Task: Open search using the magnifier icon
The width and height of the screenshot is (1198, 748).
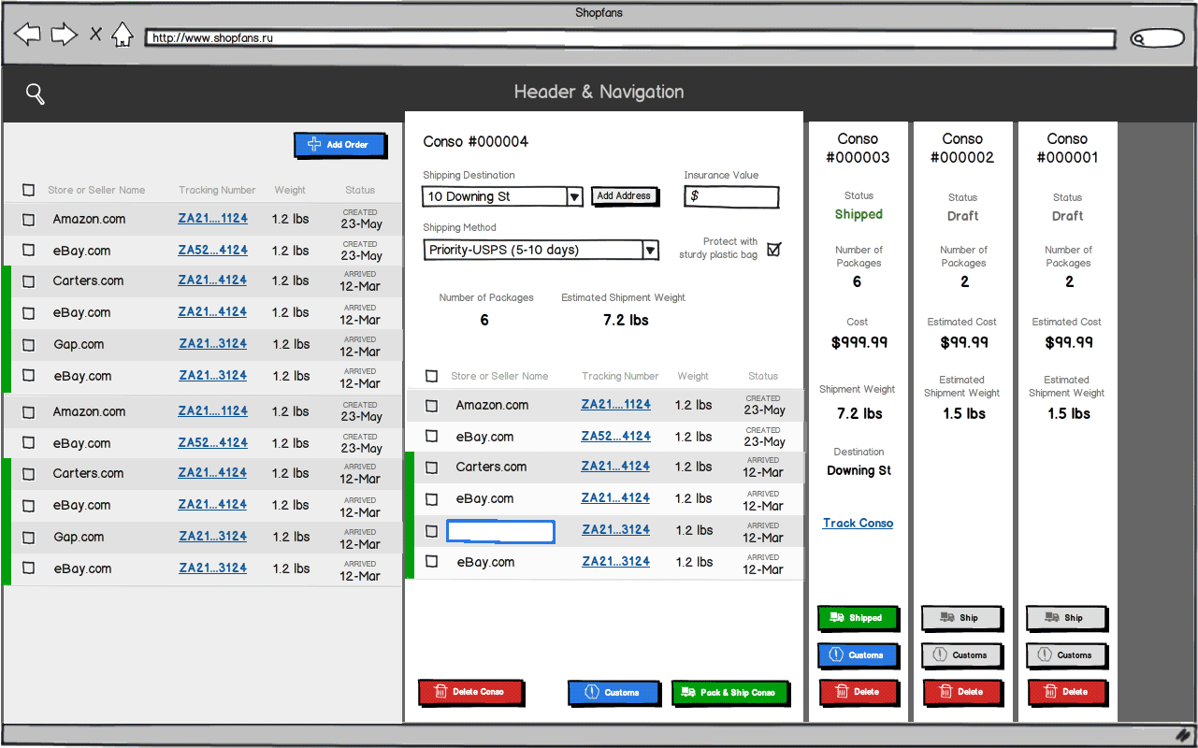Action: [35, 93]
